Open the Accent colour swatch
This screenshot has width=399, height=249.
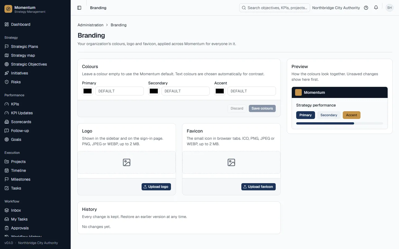coord(220,91)
